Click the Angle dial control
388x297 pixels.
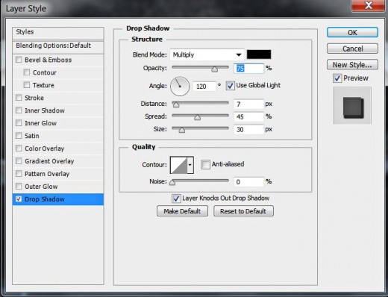180,87
